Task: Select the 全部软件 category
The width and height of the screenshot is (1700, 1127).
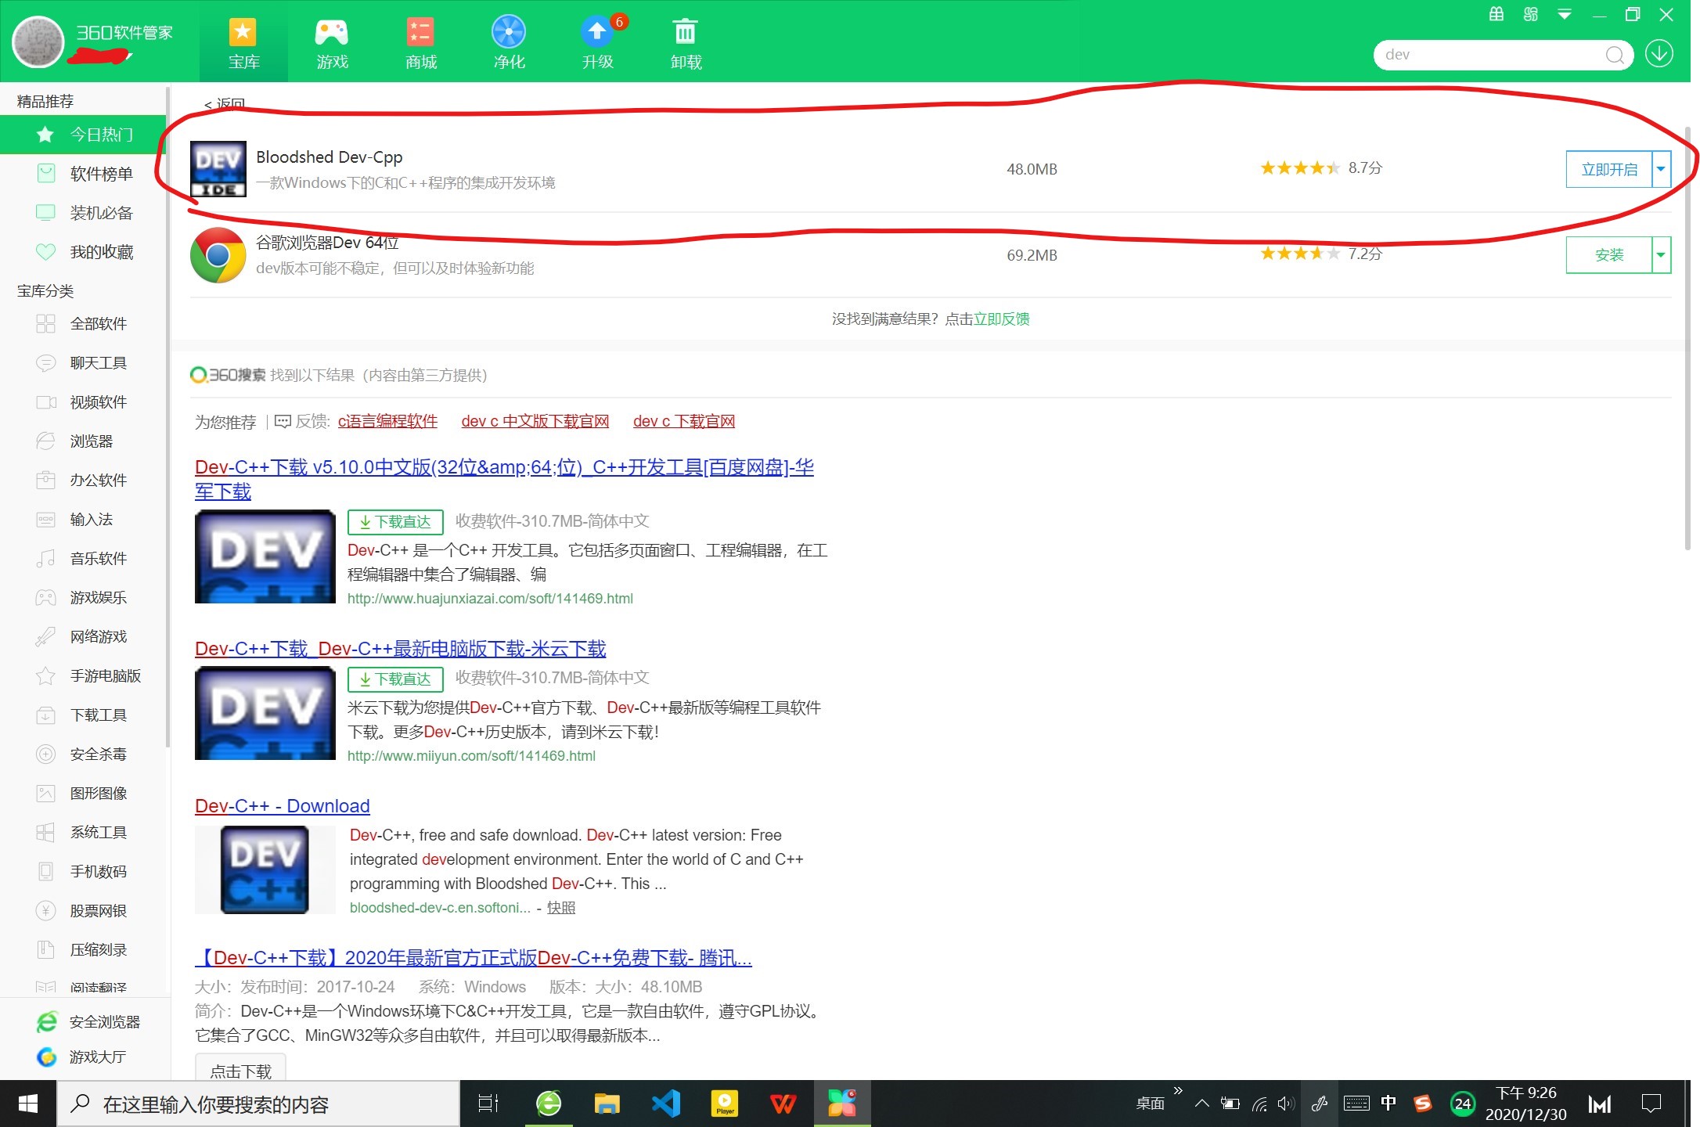Action: [83, 324]
